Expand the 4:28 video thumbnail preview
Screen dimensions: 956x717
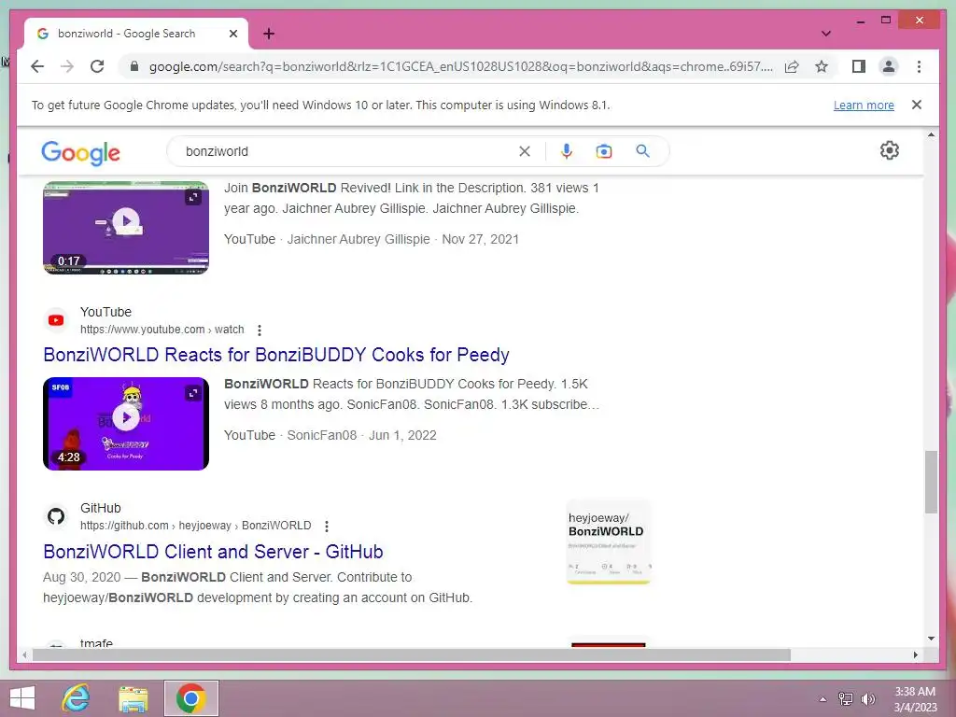click(x=192, y=393)
